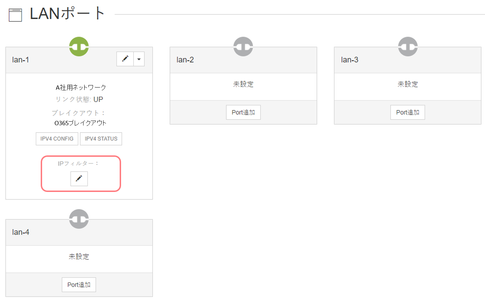The width and height of the screenshot is (485, 302).
Task: Click the 未設定 text in lan-2
Action: (x=243, y=84)
